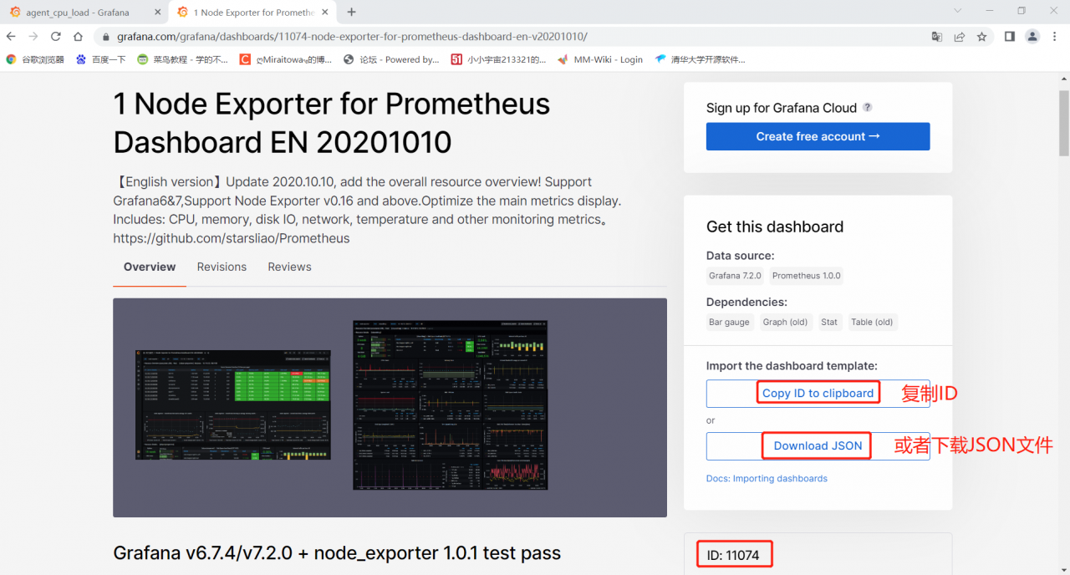The width and height of the screenshot is (1070, 575).
Task: Click the browser forward arrow
Action: click(x=33, y=37)
